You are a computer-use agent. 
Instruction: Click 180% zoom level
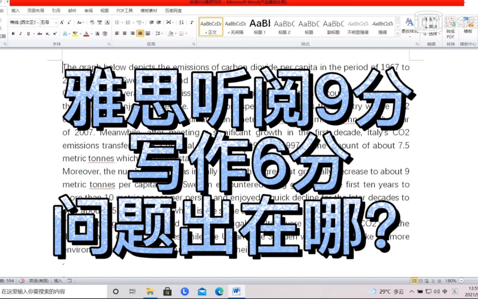(x=451, y=281)
